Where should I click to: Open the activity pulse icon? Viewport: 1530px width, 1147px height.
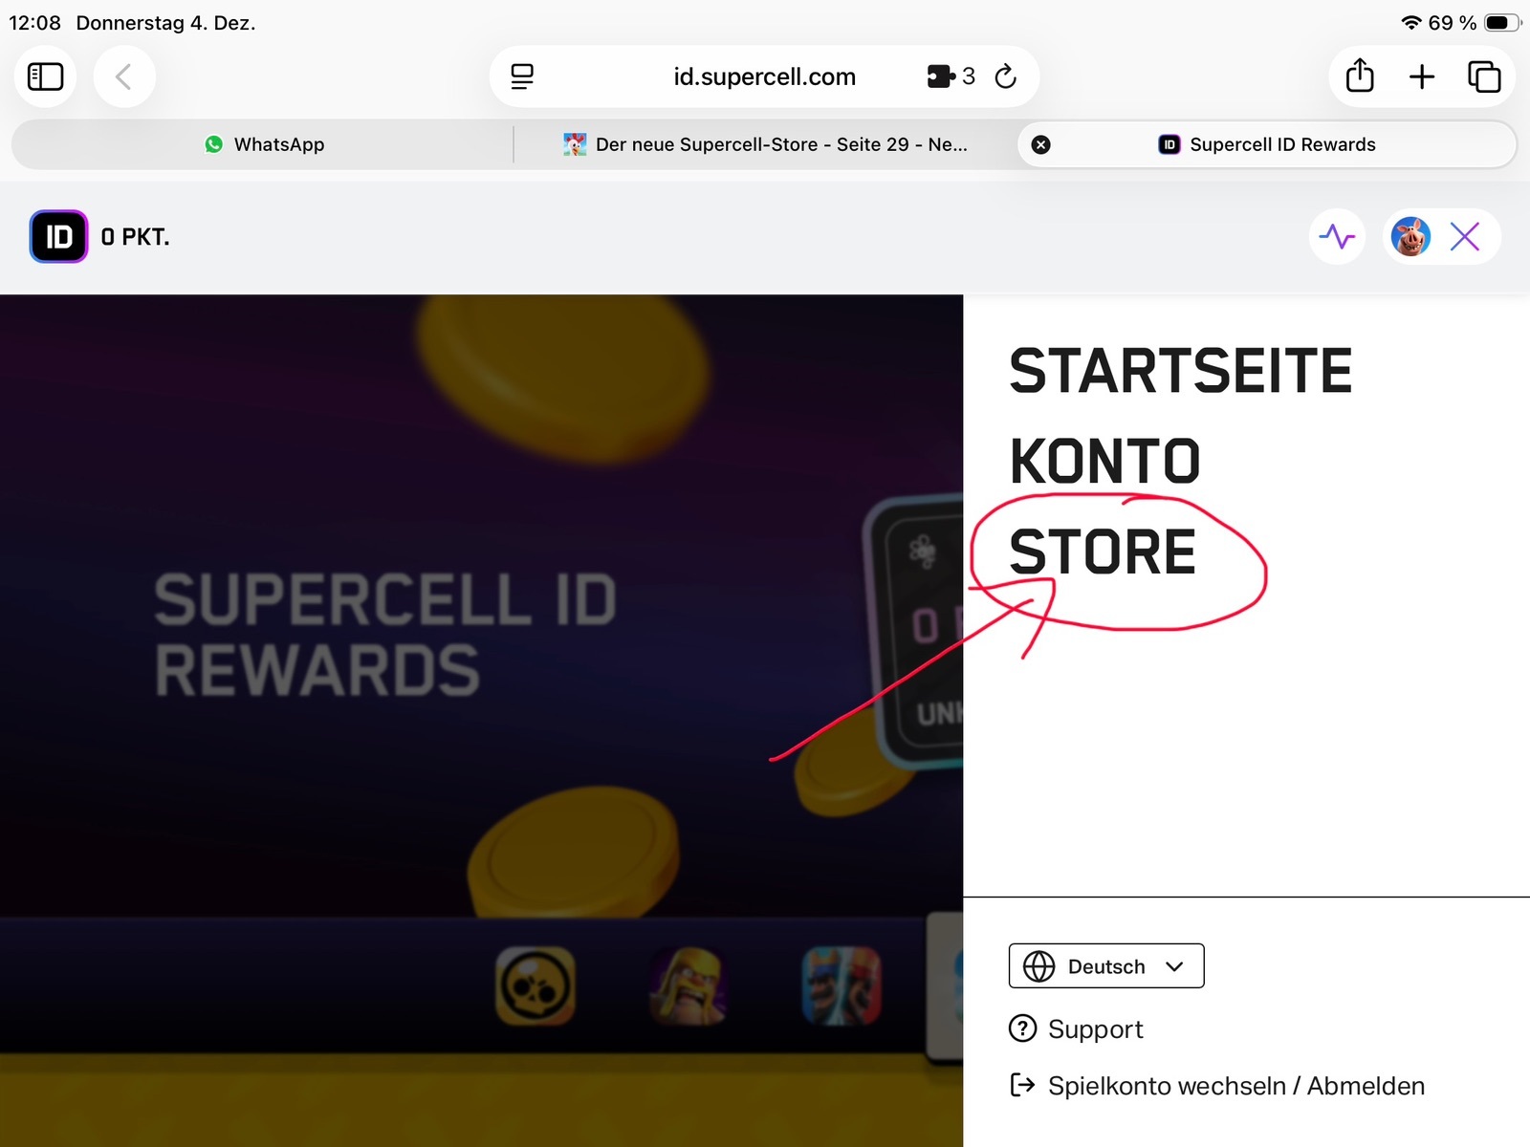click(1337, 236)
